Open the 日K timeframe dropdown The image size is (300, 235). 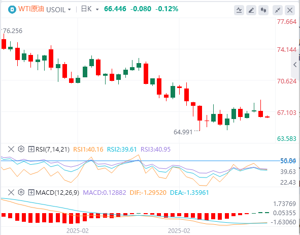pos(97,9)
